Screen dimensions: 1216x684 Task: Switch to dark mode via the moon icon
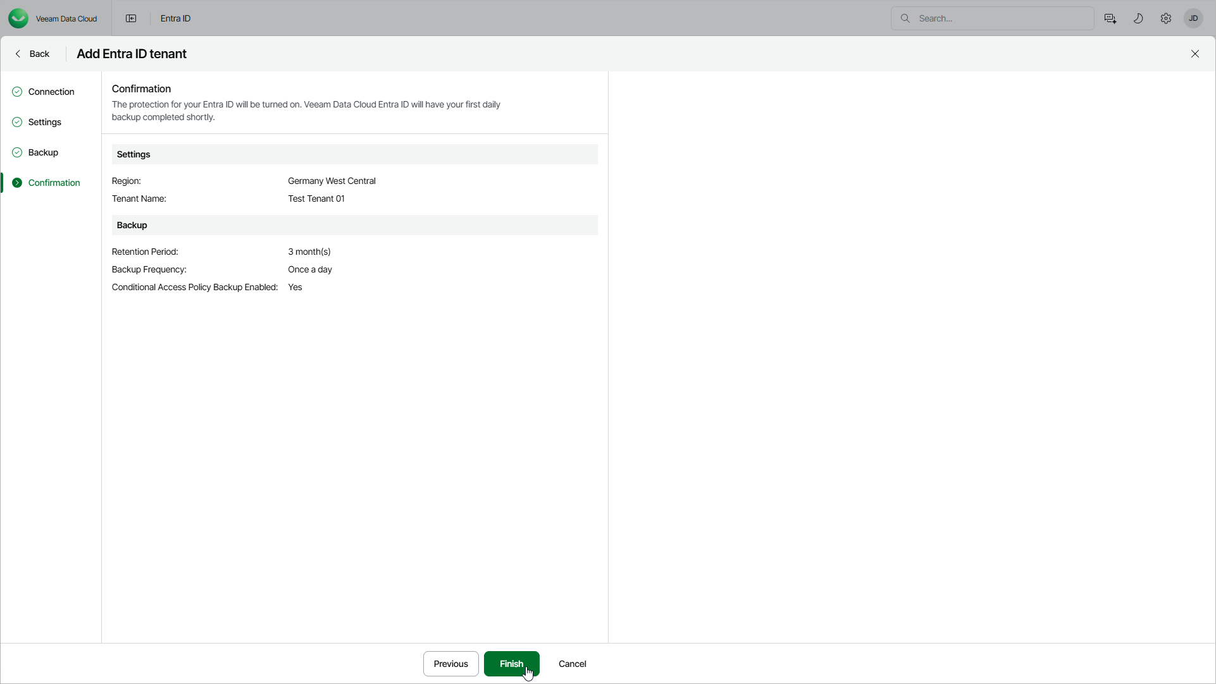point(1138,18)
